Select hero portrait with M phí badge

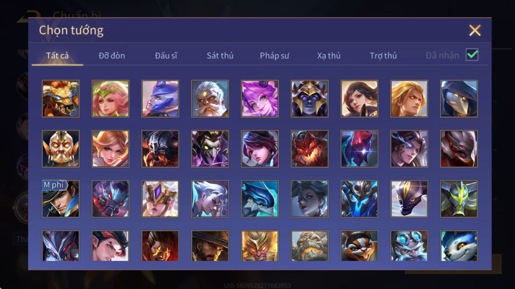click(x=61, y=199)
